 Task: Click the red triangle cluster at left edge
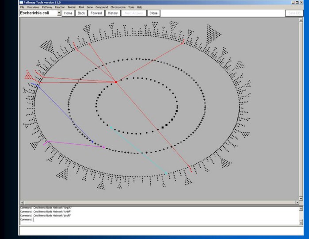28,75
